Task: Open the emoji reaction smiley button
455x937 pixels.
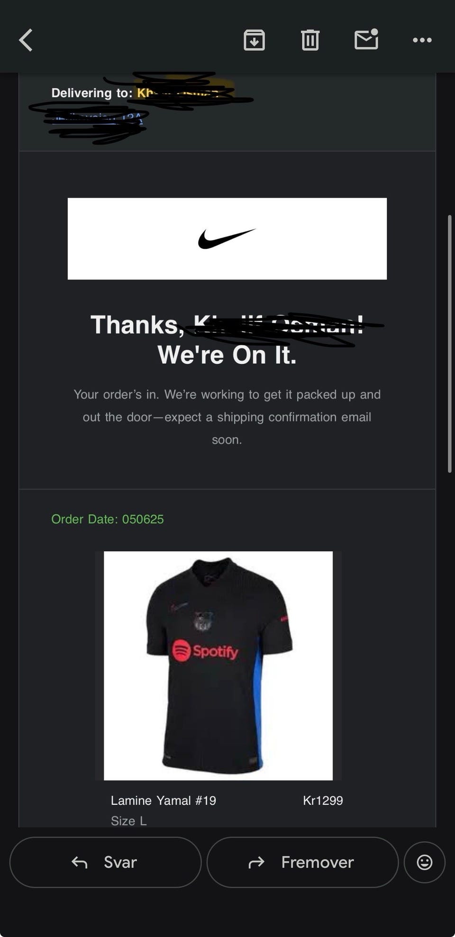Action: coord(424,862)
